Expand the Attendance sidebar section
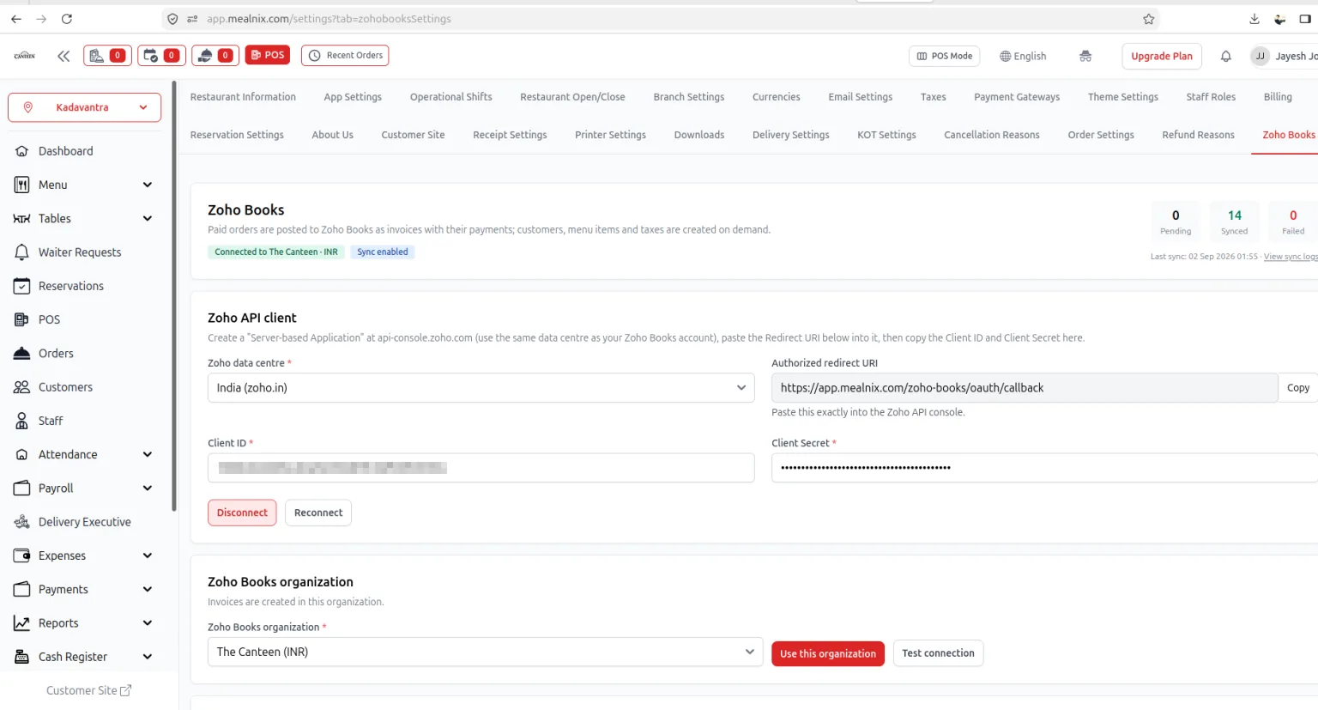This screenshot has width=1318, height=710. [84, 455]
